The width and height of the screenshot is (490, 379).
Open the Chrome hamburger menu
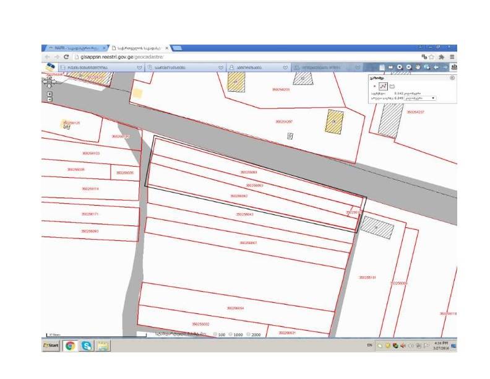coord(452,57)
